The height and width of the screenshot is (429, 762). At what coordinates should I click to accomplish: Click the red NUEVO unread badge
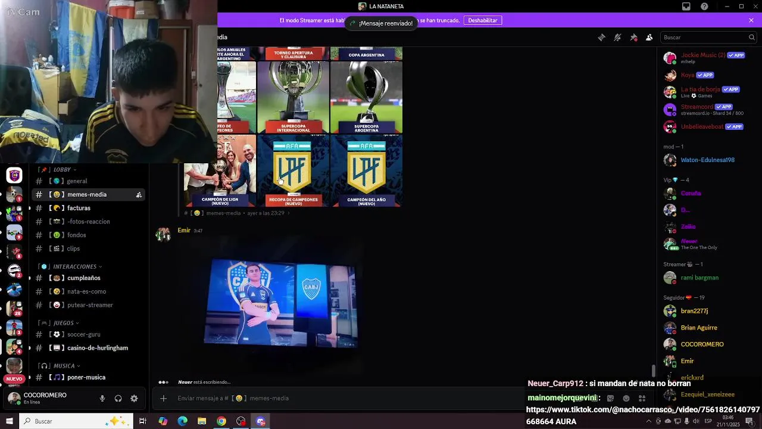(14, 379)
